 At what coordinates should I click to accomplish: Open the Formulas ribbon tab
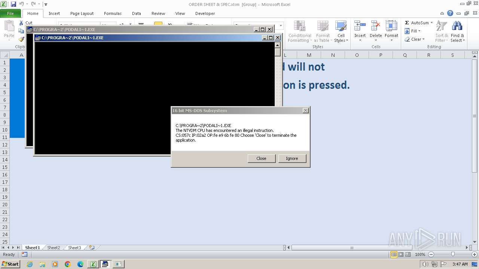coord(113,13)
